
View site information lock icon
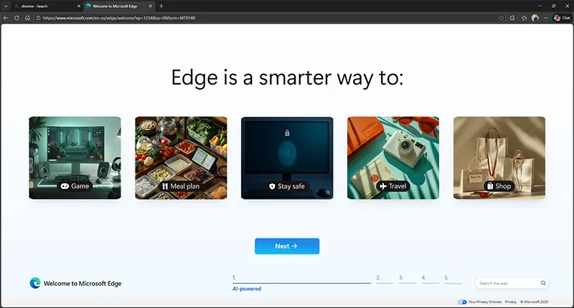coord(38,17)
